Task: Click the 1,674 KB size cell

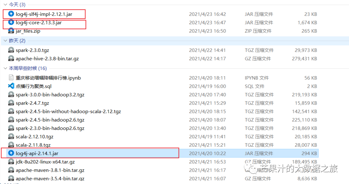Action: click(307, 23)
